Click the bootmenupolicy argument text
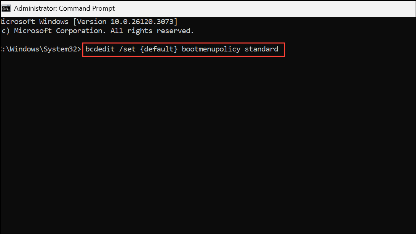Screen dimensions: 416x234 (211, 49)
